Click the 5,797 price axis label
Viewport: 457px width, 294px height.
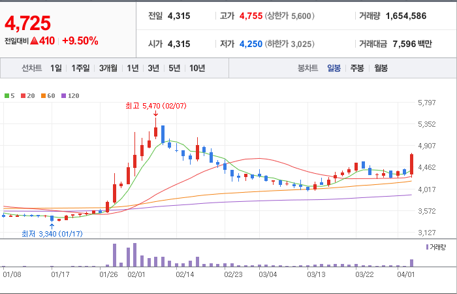tap(427, 103)
